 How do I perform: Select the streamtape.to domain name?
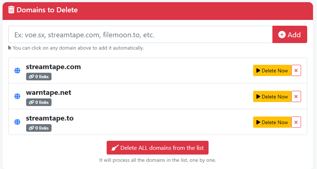click(50, 118)
